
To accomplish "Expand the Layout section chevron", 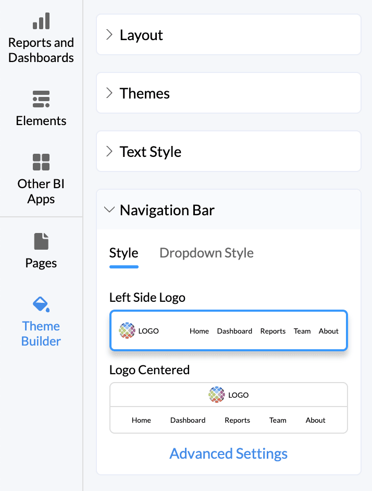I will [x=109, y=34].
